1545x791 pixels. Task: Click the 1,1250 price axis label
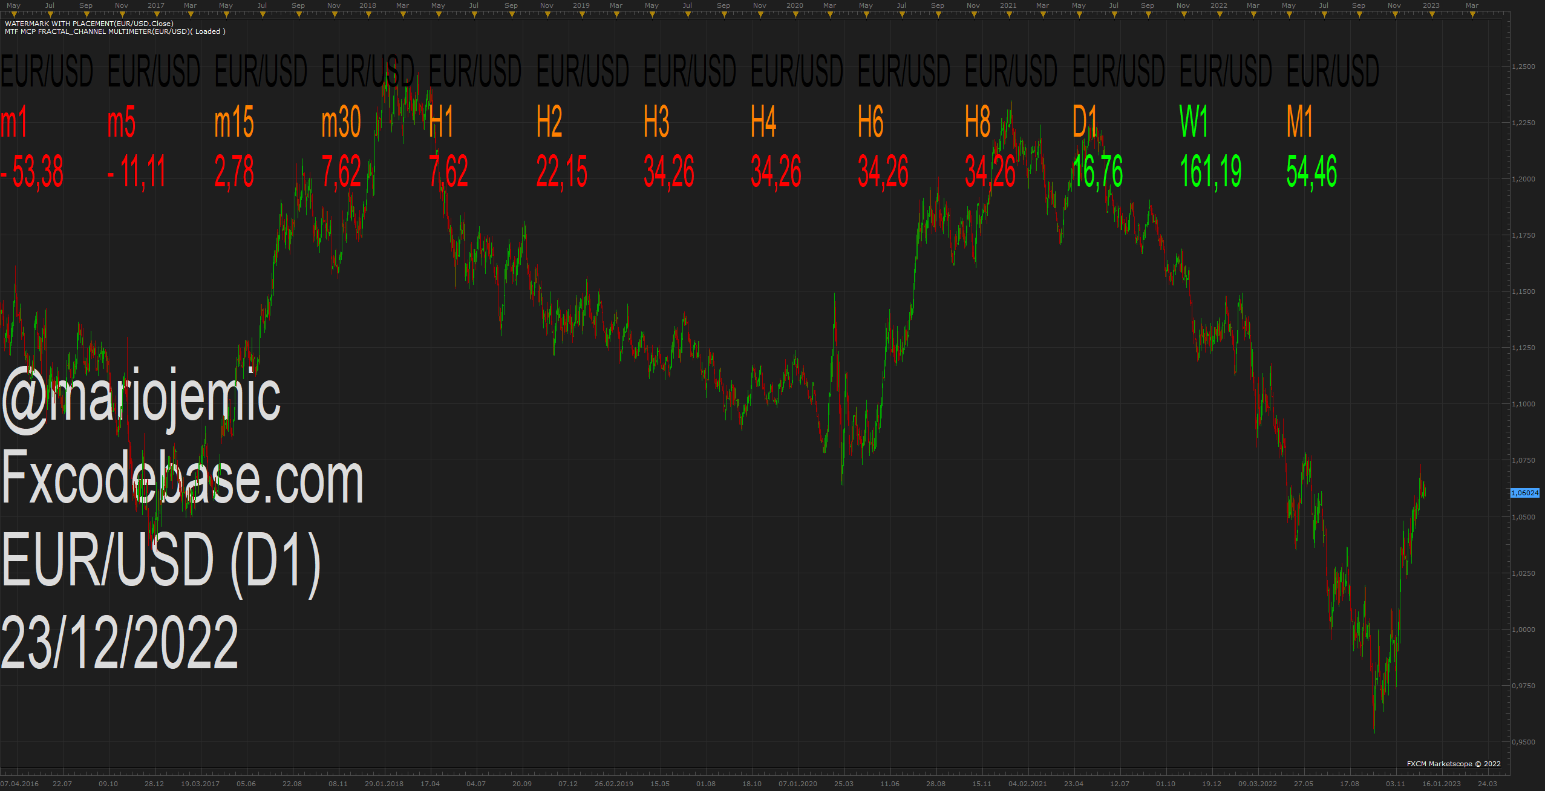[1523, 348]
